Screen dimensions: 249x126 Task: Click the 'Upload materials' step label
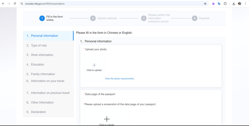107,18
